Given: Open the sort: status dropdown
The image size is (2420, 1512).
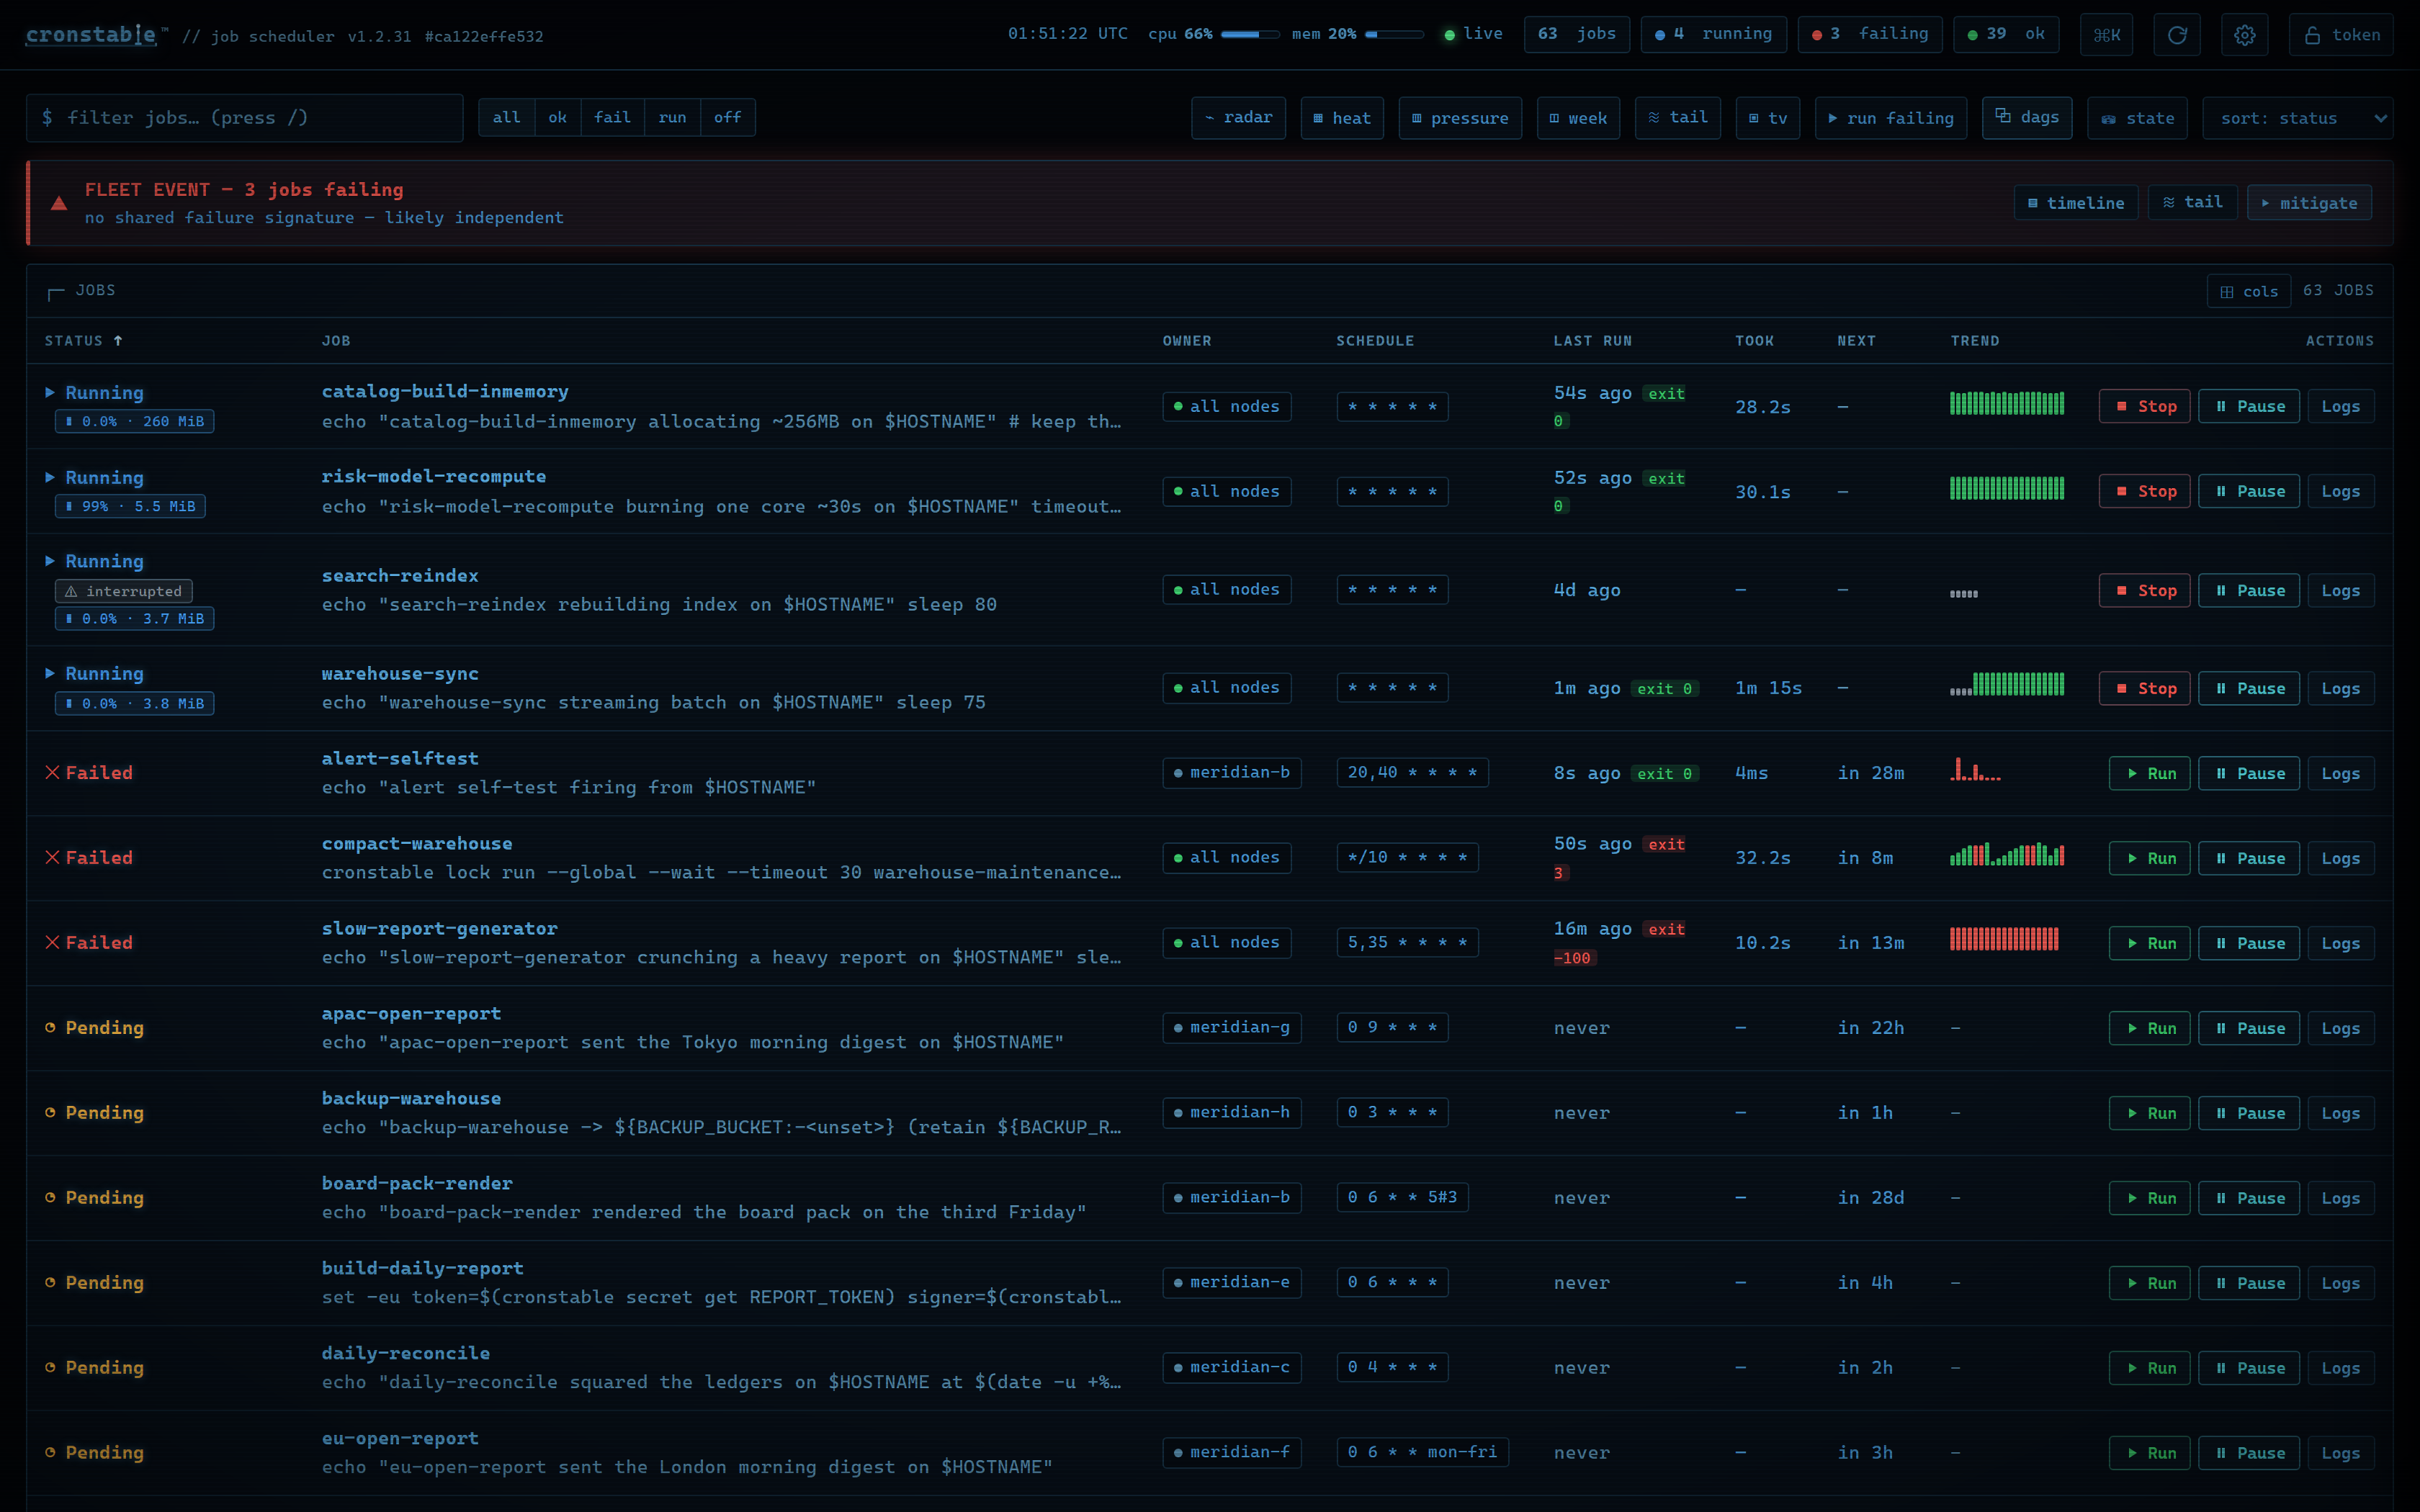Looking at the screenshot, I should (2297, 118).
